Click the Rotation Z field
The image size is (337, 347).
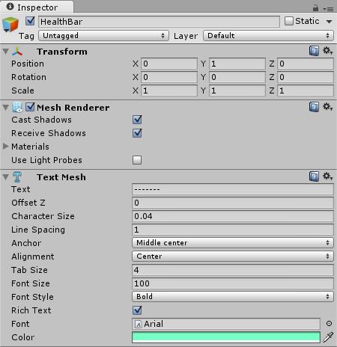(306, 77)
